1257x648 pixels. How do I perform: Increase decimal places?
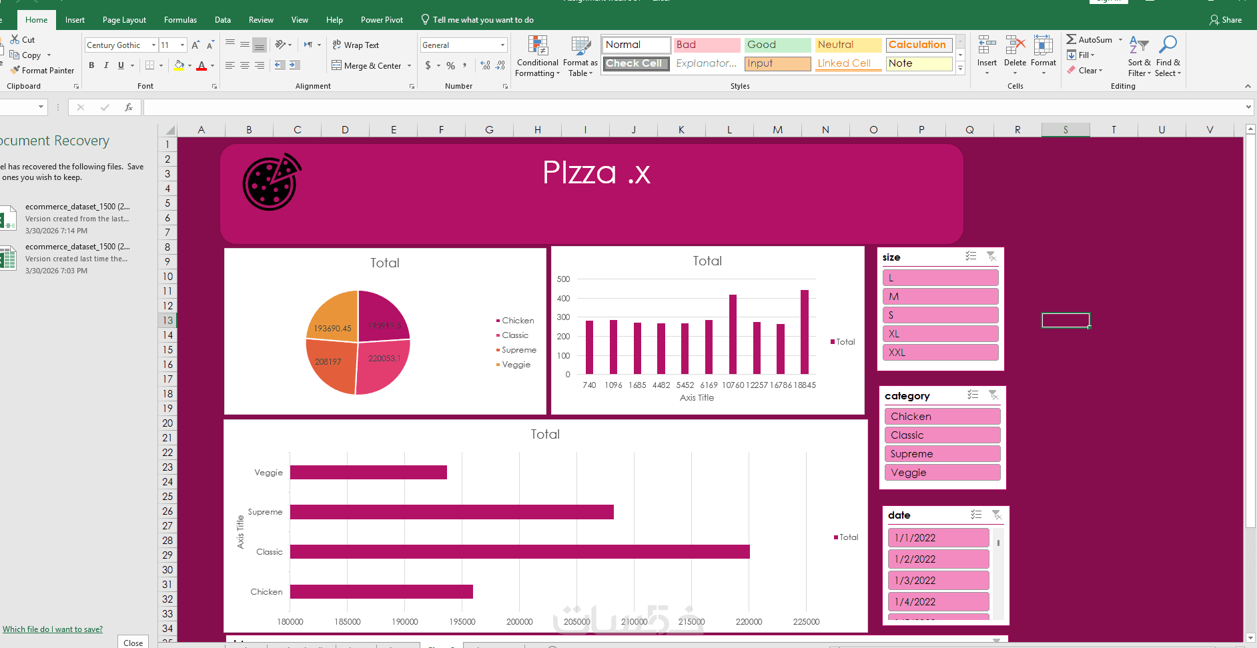coord(485,65)
